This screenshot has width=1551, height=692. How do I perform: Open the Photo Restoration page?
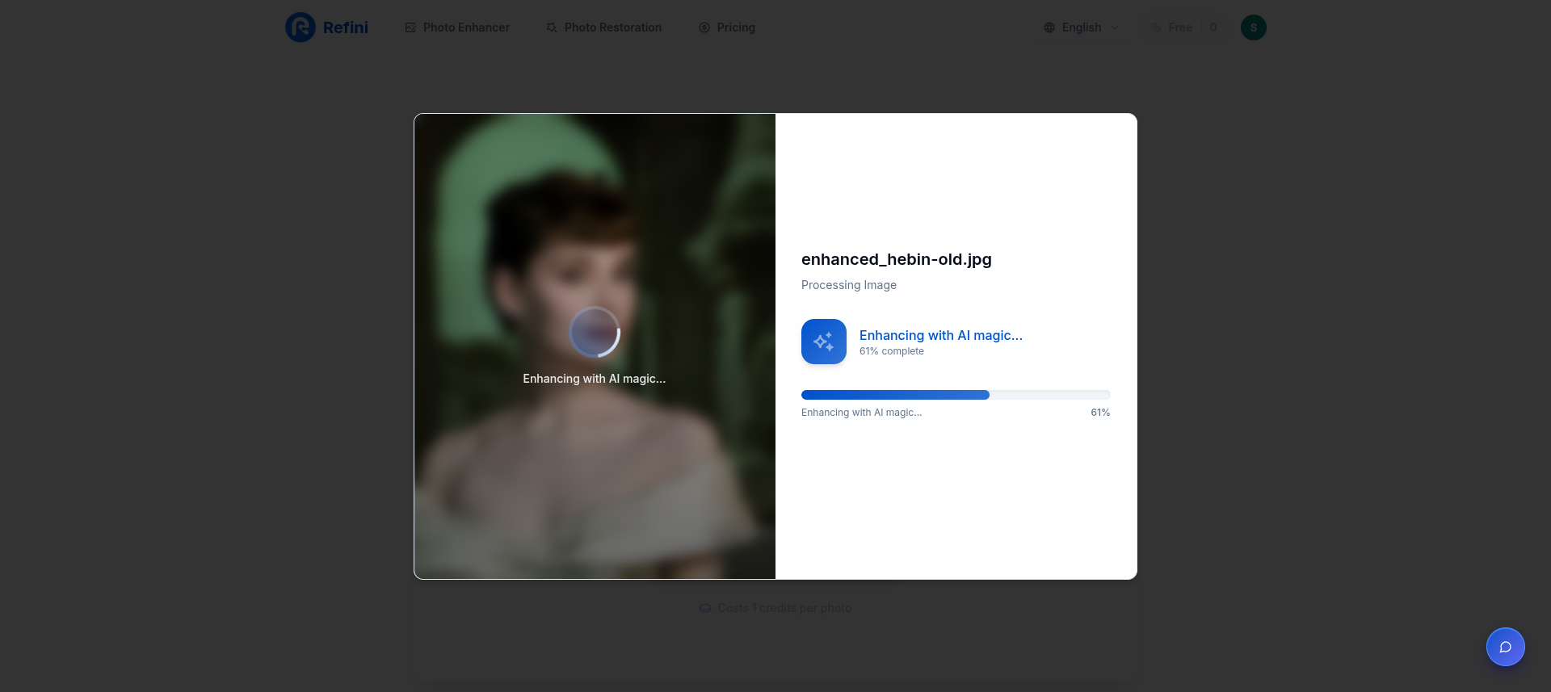(x=604, y=27)
